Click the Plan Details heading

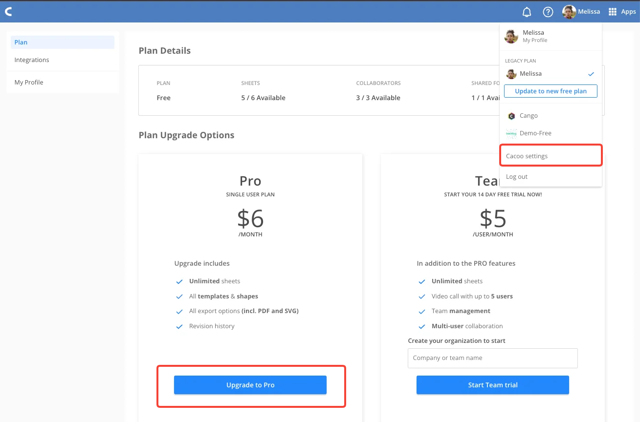click(x=165, y=51)
